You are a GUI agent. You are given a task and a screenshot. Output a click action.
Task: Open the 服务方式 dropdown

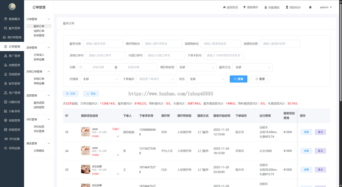click(x=252, y=67)
